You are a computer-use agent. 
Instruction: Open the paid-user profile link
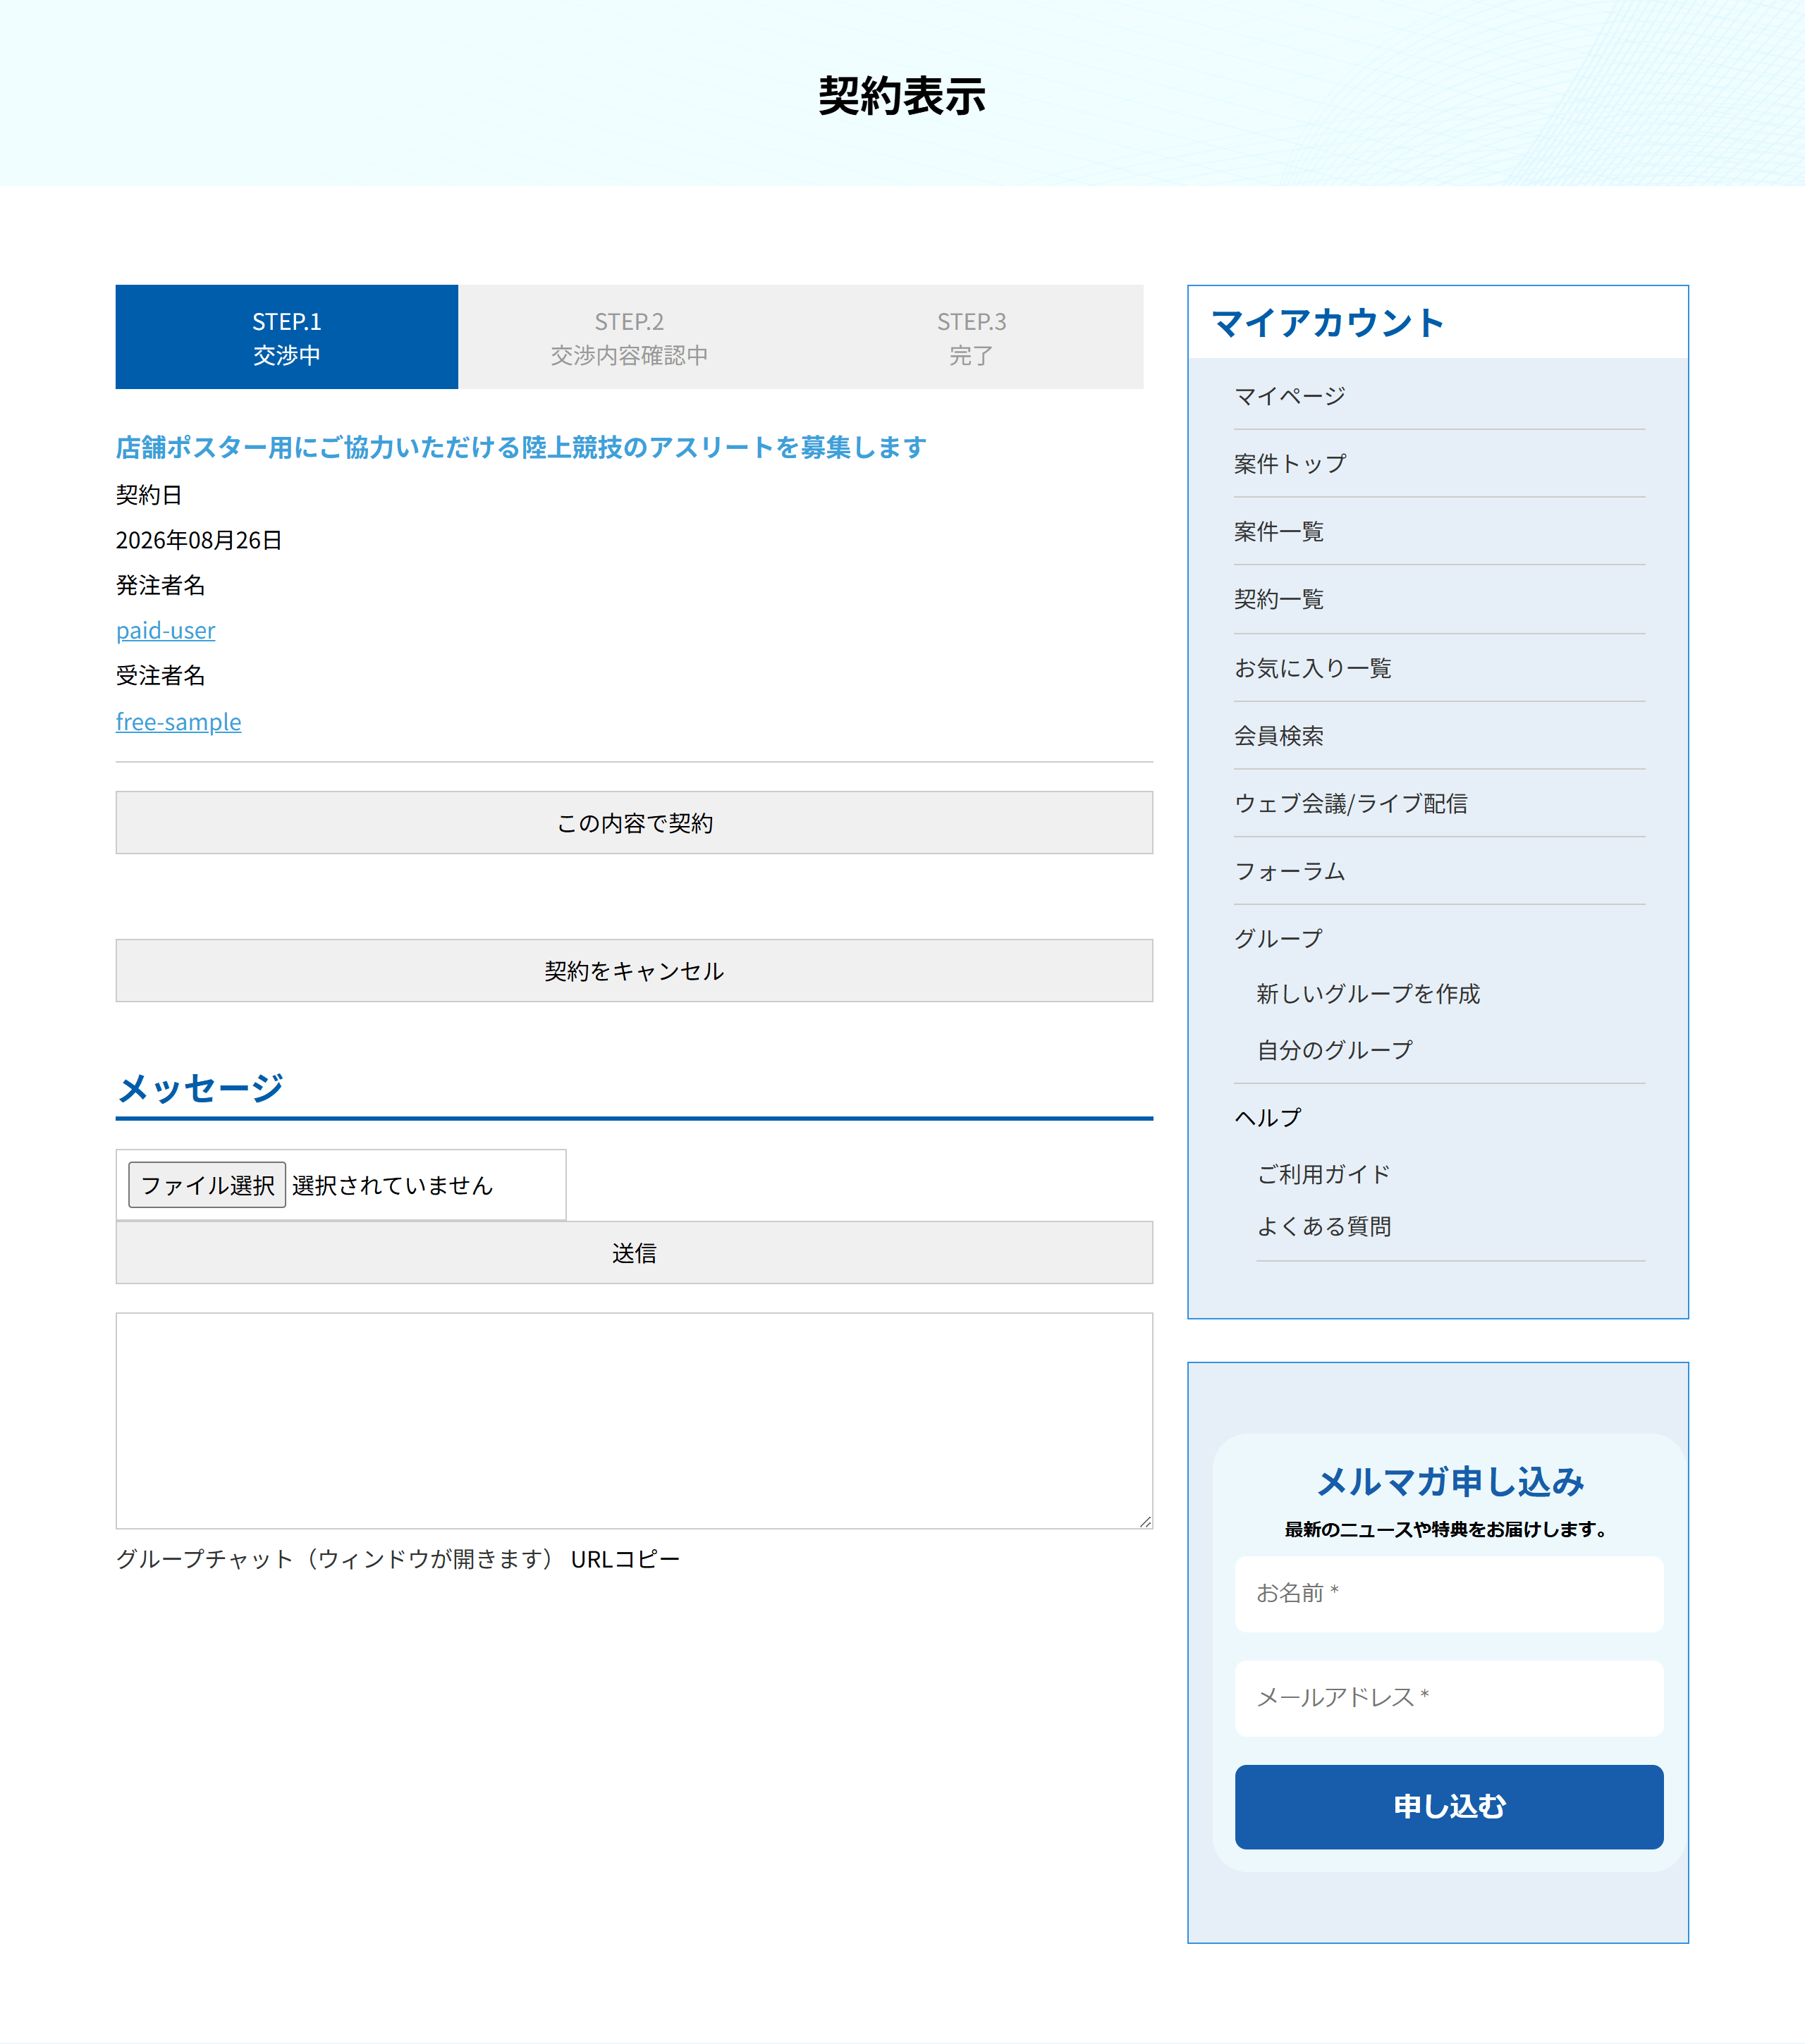(x=165, y=630)
